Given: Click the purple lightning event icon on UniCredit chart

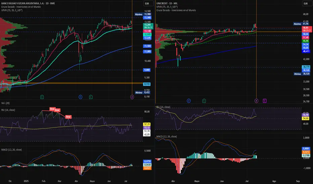Looking at the screenshot, I should (x=257, y=101).
